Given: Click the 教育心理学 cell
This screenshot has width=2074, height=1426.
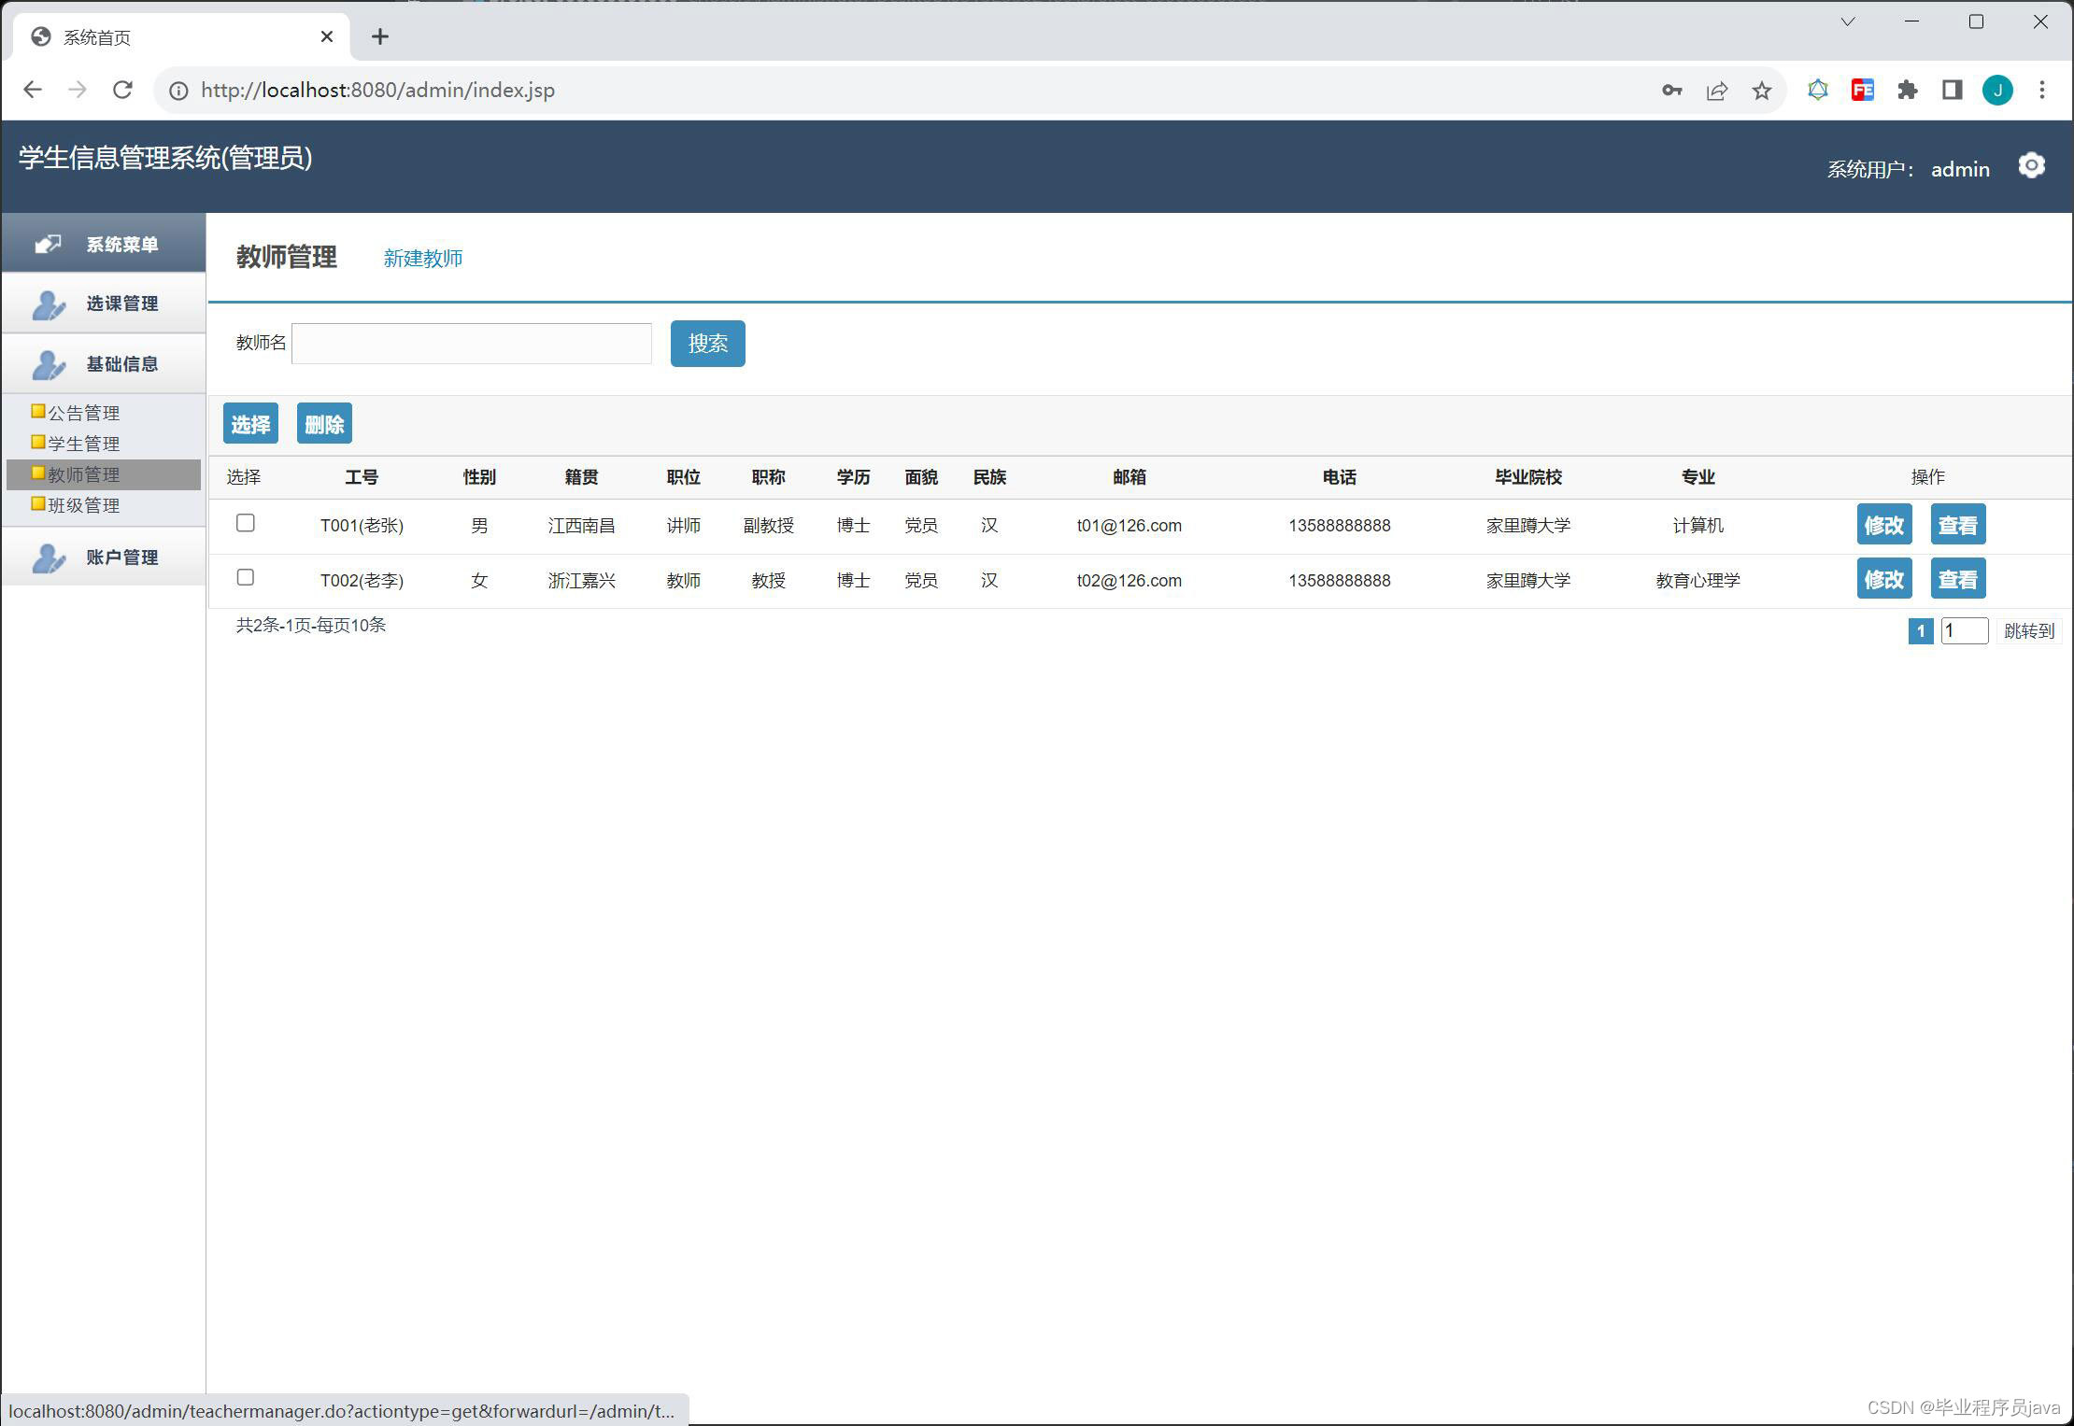Looking at the screenshot, I should (1698, 581).
